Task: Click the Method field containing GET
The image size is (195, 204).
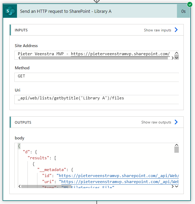Action: [x=96, y=77]
